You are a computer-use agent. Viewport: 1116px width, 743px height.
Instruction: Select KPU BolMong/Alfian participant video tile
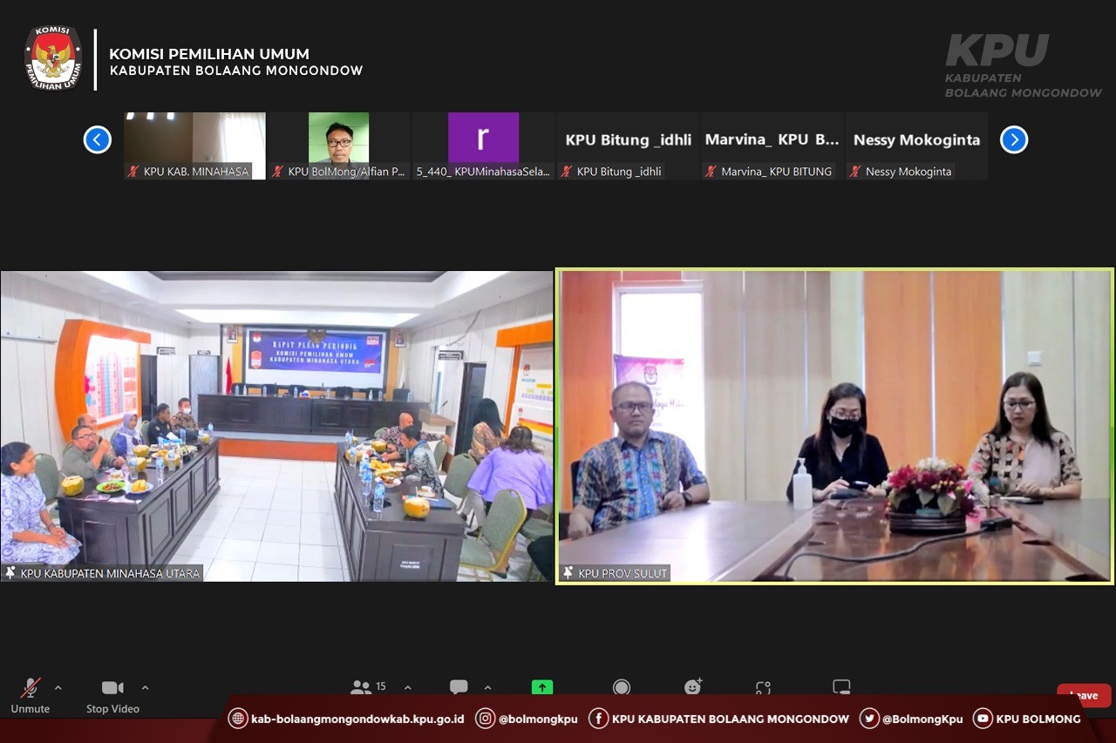338,145
